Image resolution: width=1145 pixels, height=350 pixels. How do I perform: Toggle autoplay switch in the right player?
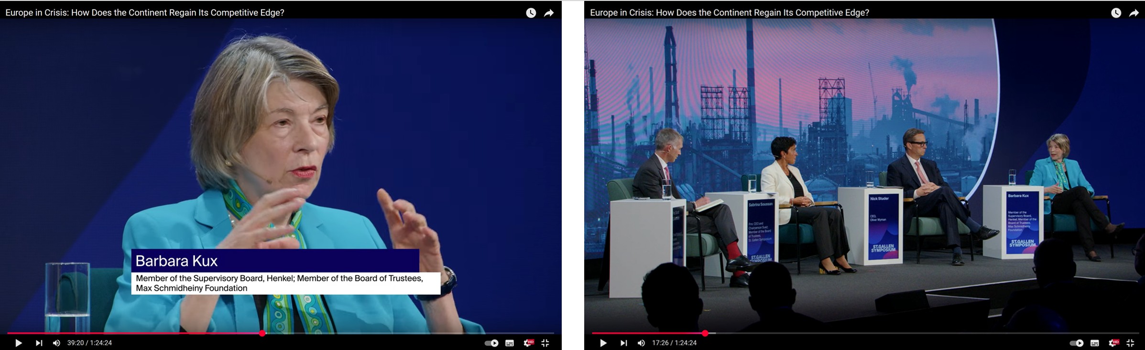1077,343
